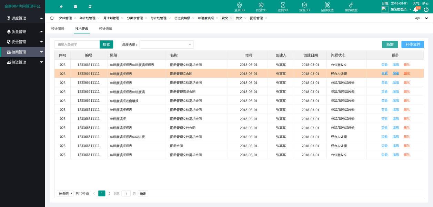Click the go-to page number input
This screenshot has height=207, width=433.
(126, 194)
